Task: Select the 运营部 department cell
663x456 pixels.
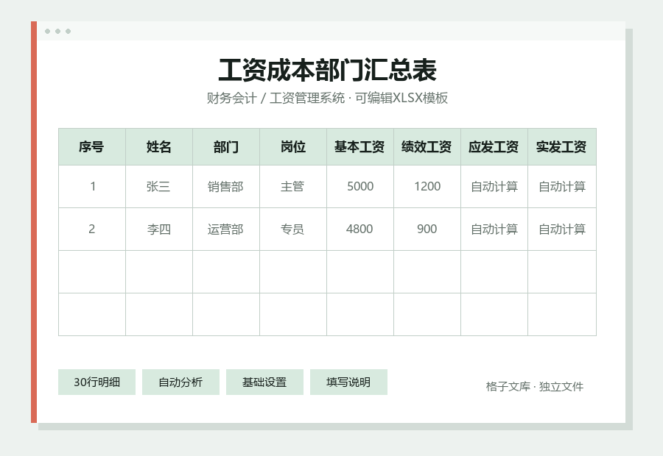Action: pos(226,229)
